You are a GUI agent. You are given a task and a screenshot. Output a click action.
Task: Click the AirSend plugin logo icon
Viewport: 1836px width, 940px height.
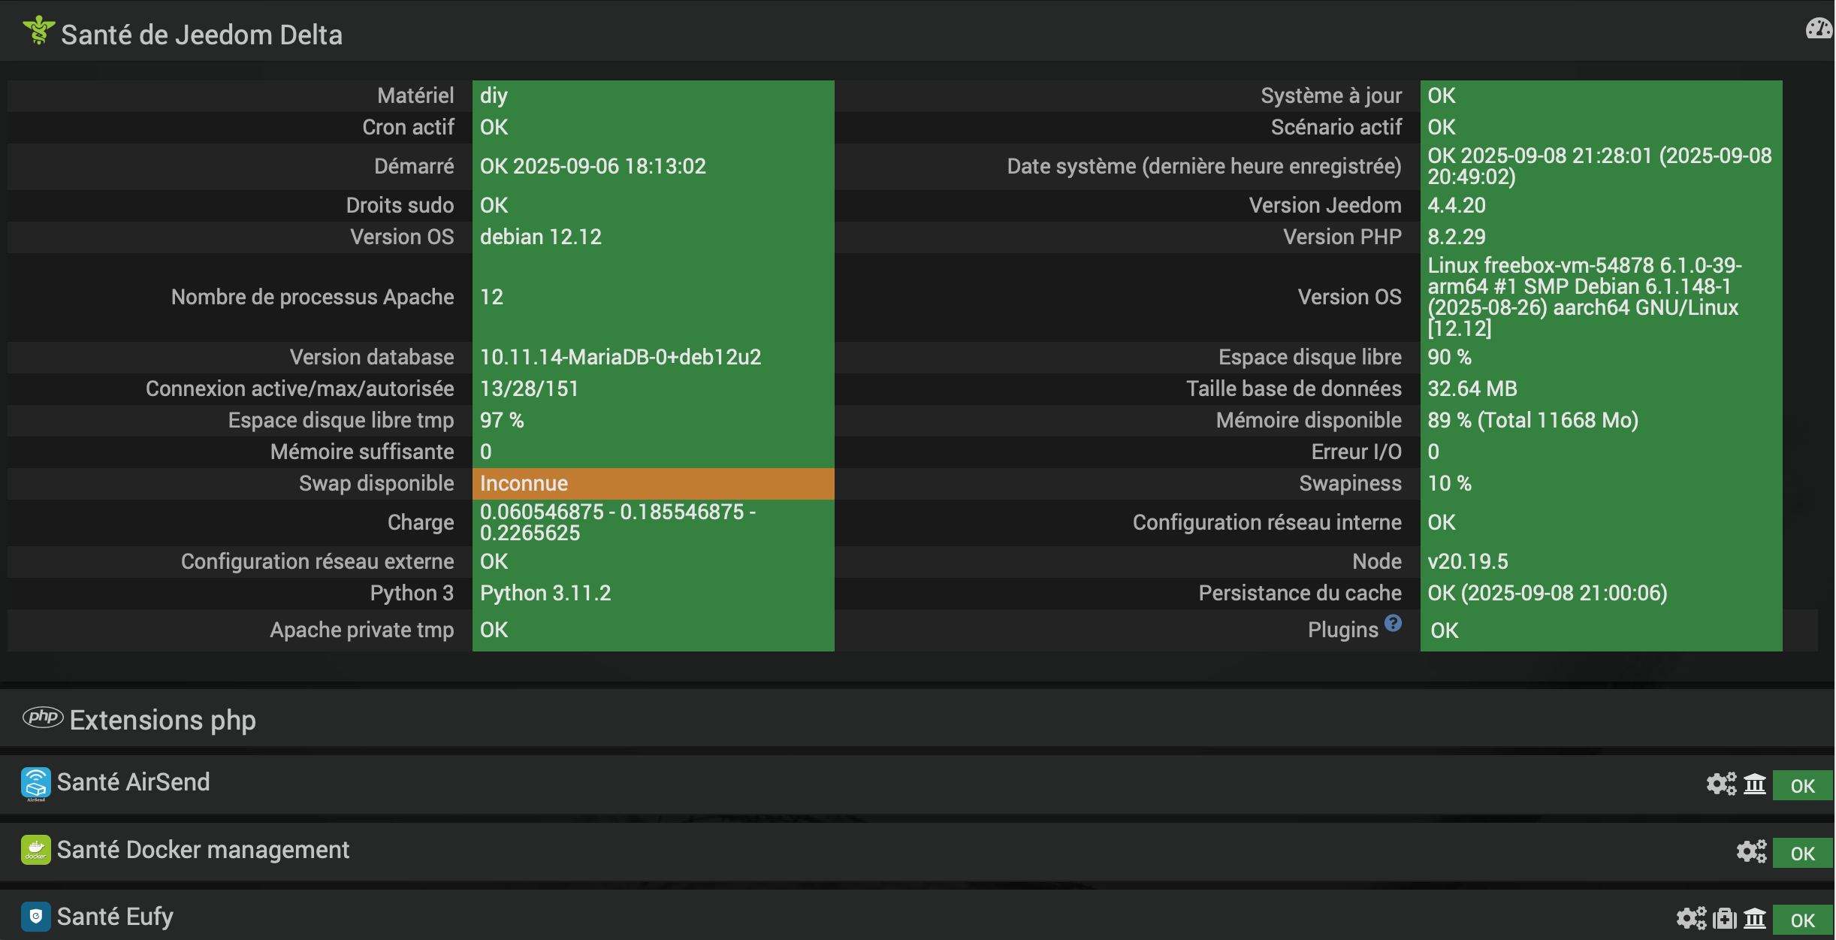coord(35,783)
